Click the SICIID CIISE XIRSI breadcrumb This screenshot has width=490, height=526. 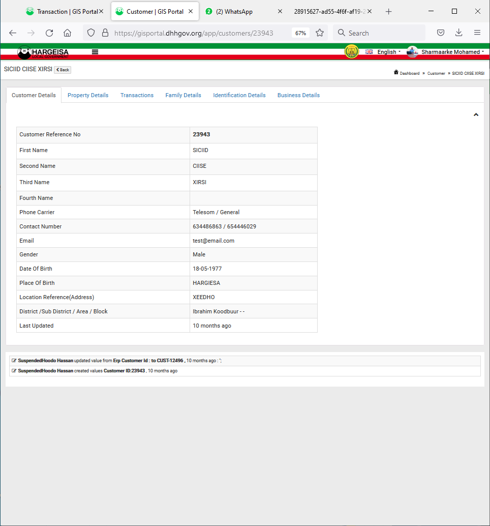pyautogui.click(x=468, y=73)
